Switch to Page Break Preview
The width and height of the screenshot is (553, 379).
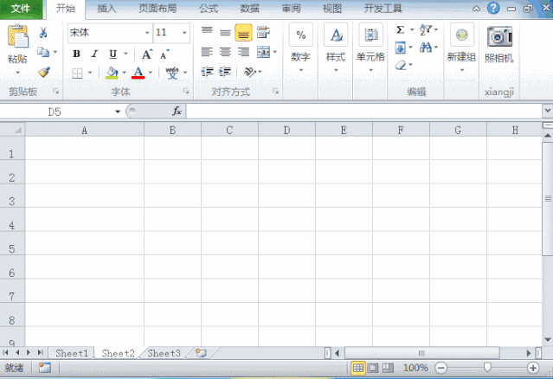388,368
